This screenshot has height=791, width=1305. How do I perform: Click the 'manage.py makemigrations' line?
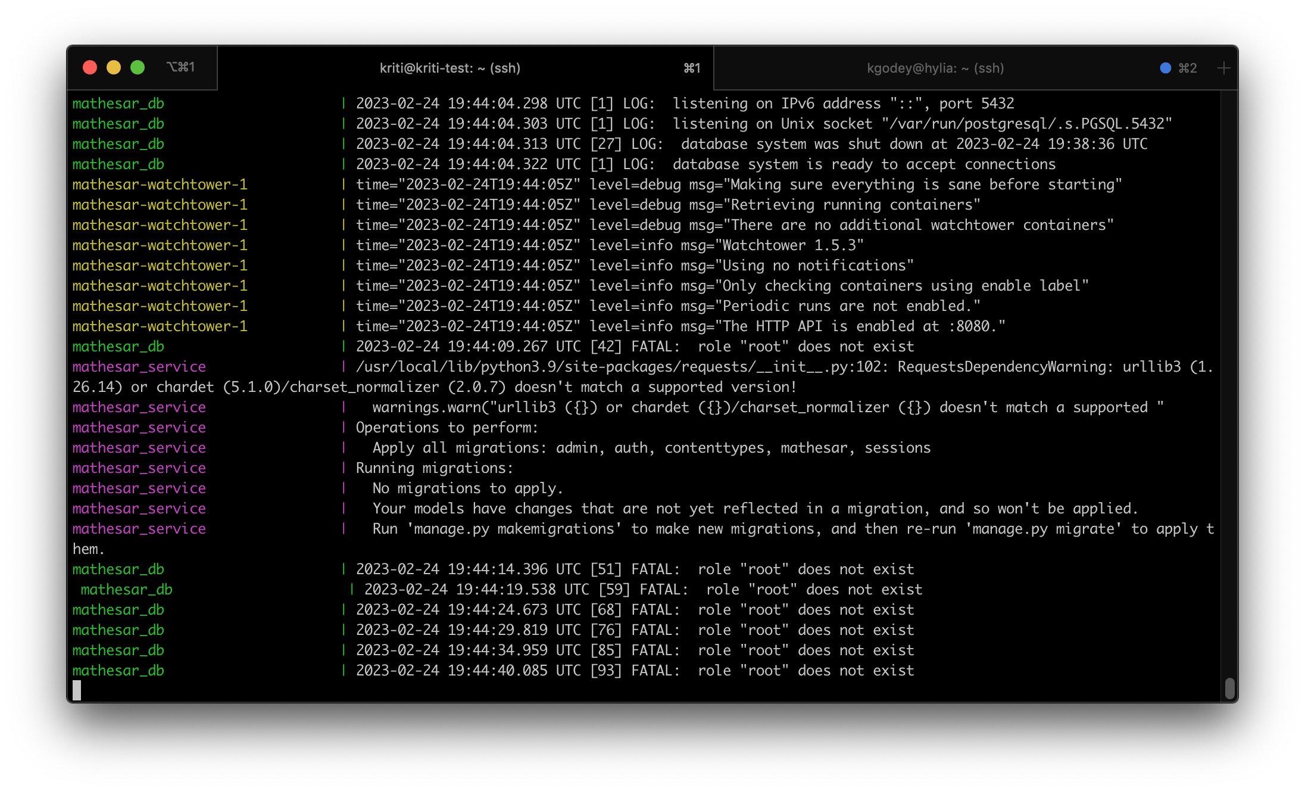click(x=643, y=539)
